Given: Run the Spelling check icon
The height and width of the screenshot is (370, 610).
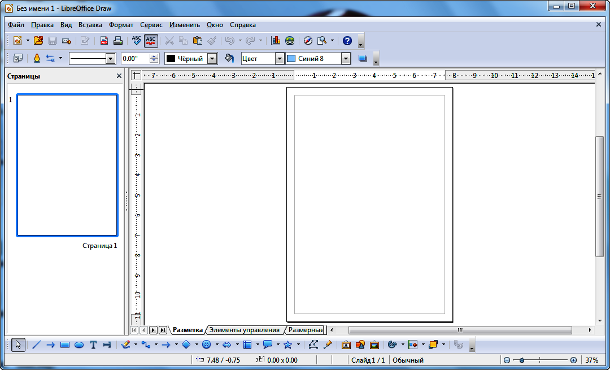Looking at the screenshot, I should coord(137,41).
